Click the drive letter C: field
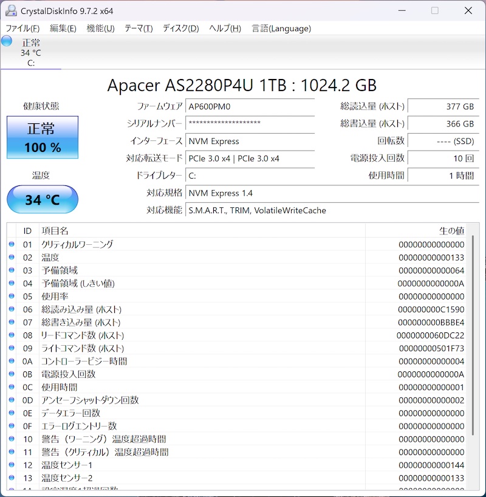Screen dimensions: 486x497 coord(250,176)
